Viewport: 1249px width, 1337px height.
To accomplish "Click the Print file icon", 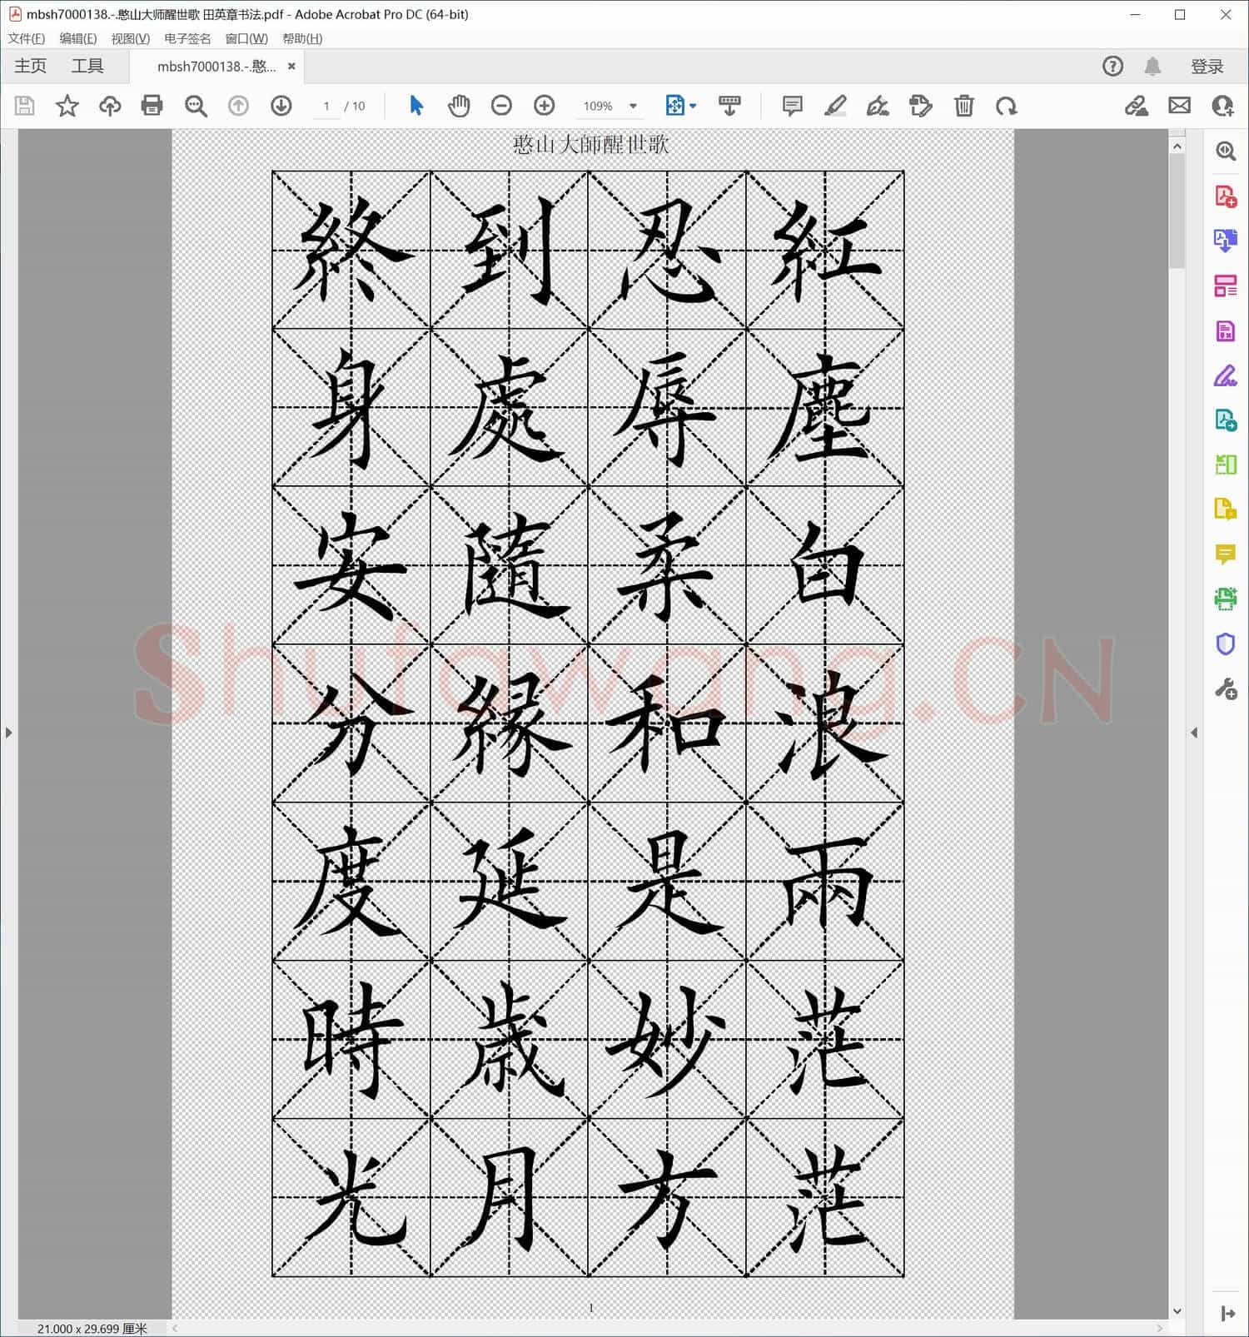I will 152,106.
